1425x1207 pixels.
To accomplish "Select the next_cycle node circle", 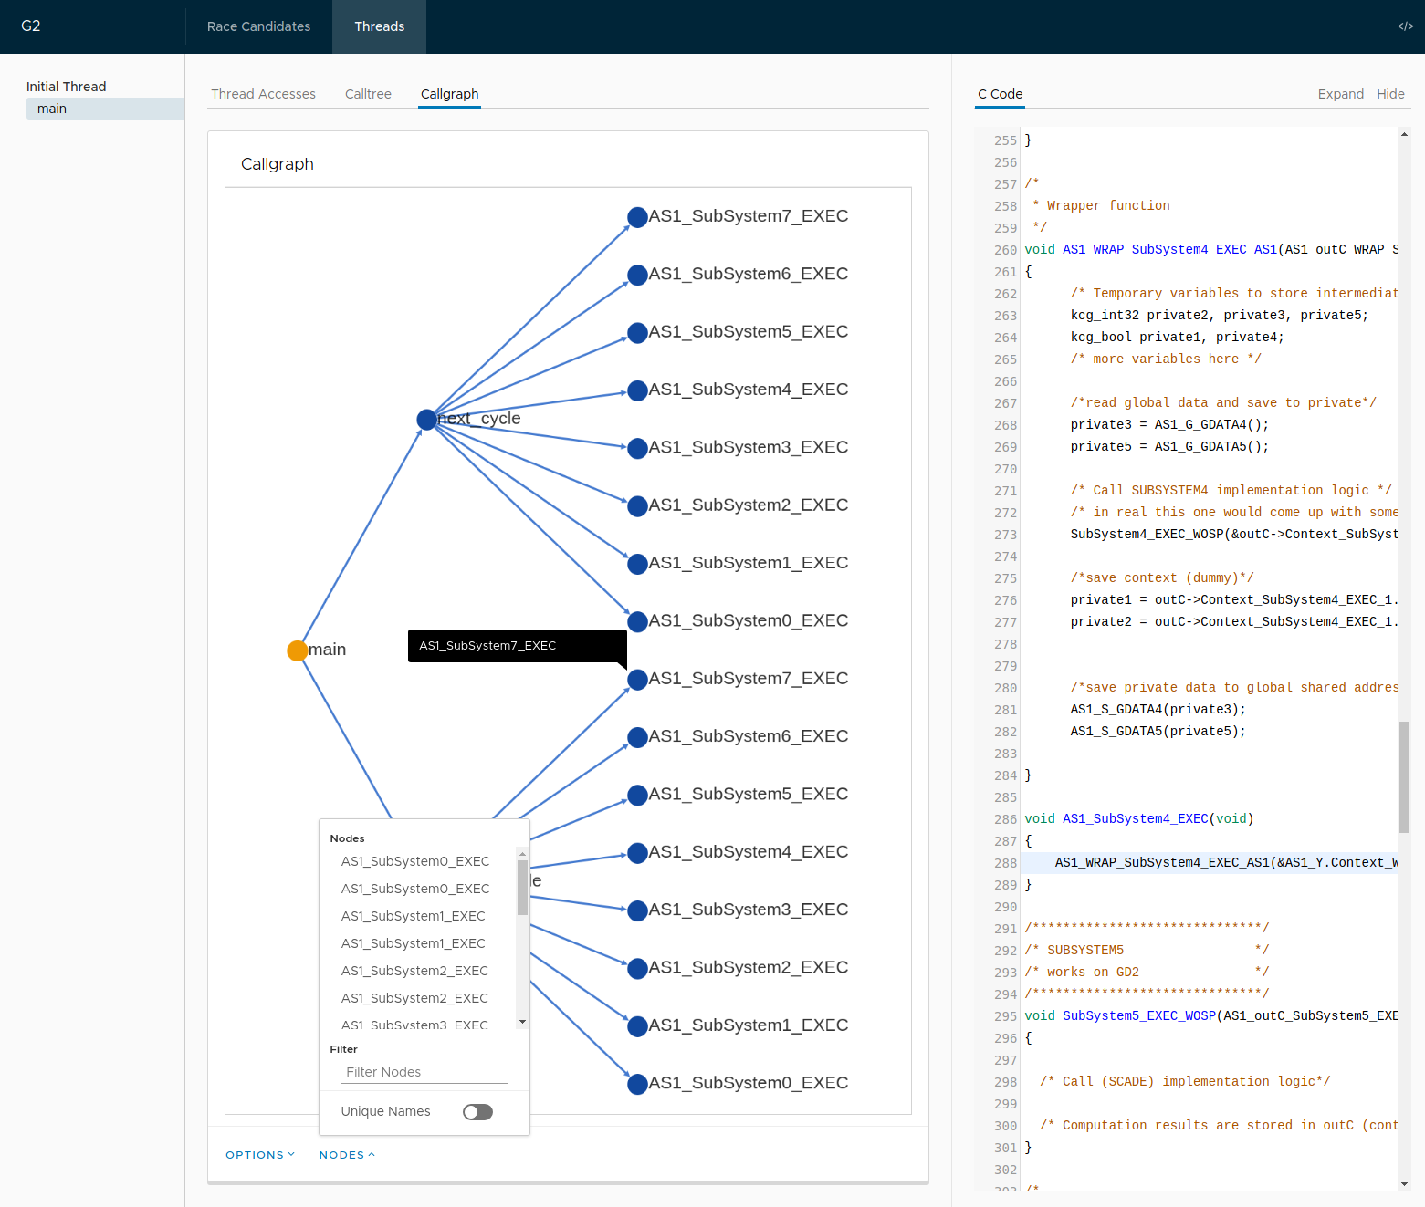I will 426,420.
